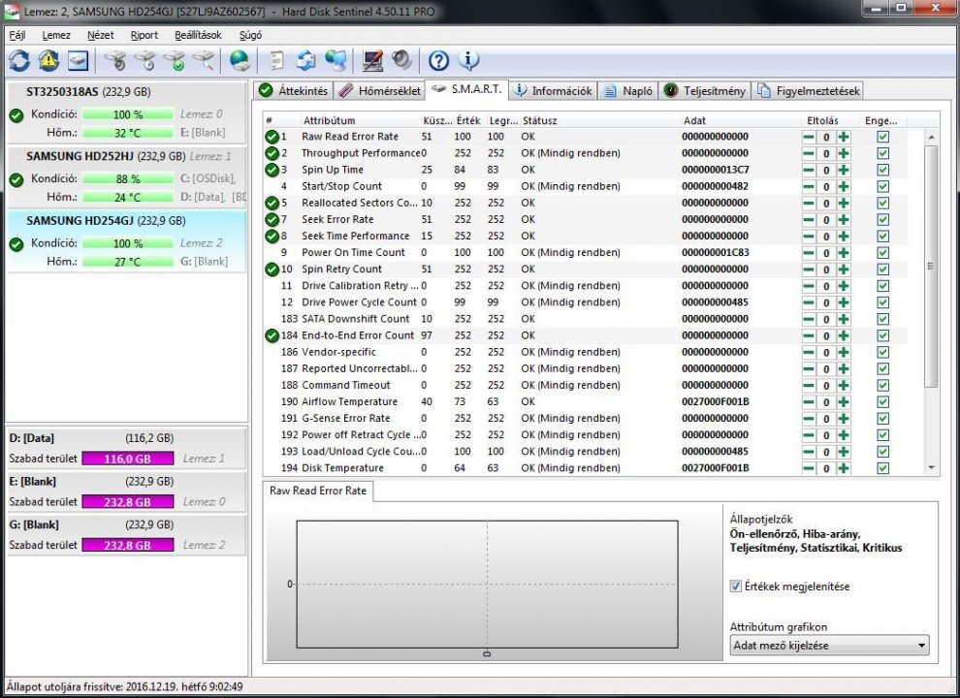Image resolution: width=960 pixels, height=698 pixels.
Task: Switch to the Információk tab
Action: point(554,90)
